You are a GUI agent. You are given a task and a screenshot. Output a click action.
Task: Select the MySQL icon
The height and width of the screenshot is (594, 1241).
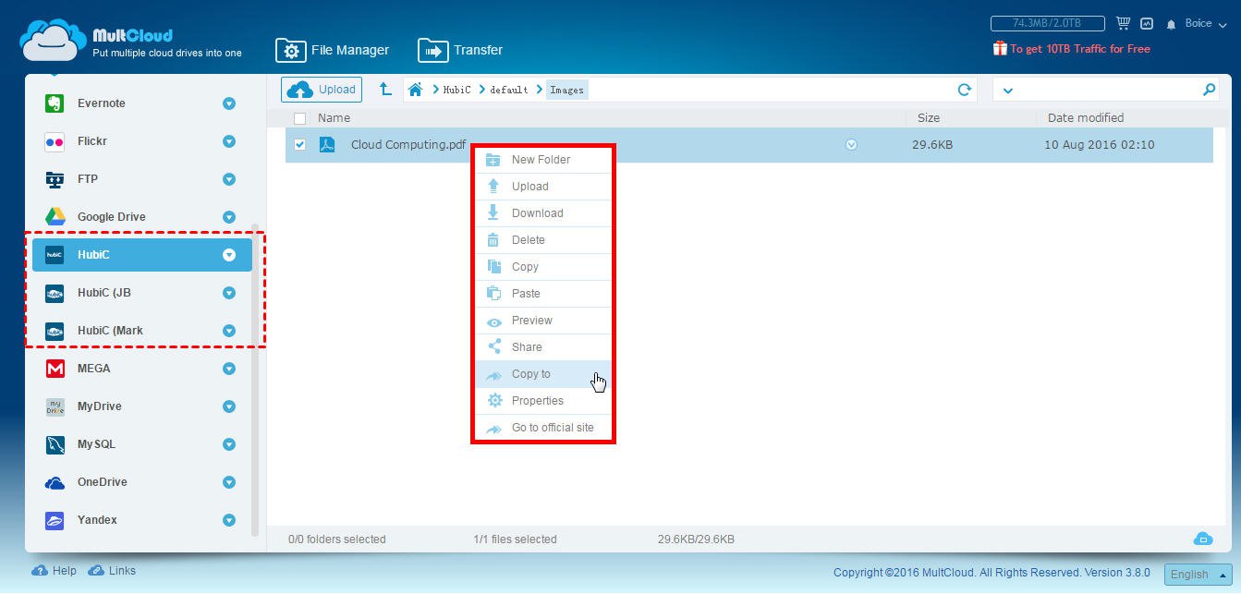click(x=55, y=444)
